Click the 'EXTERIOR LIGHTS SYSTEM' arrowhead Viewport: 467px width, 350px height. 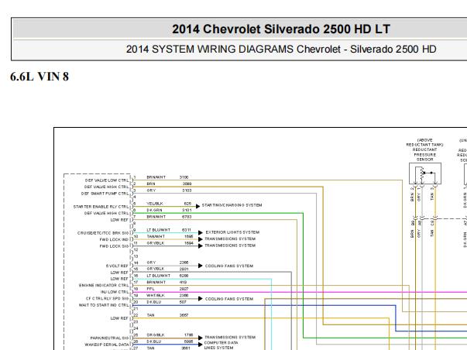(201, 232)
